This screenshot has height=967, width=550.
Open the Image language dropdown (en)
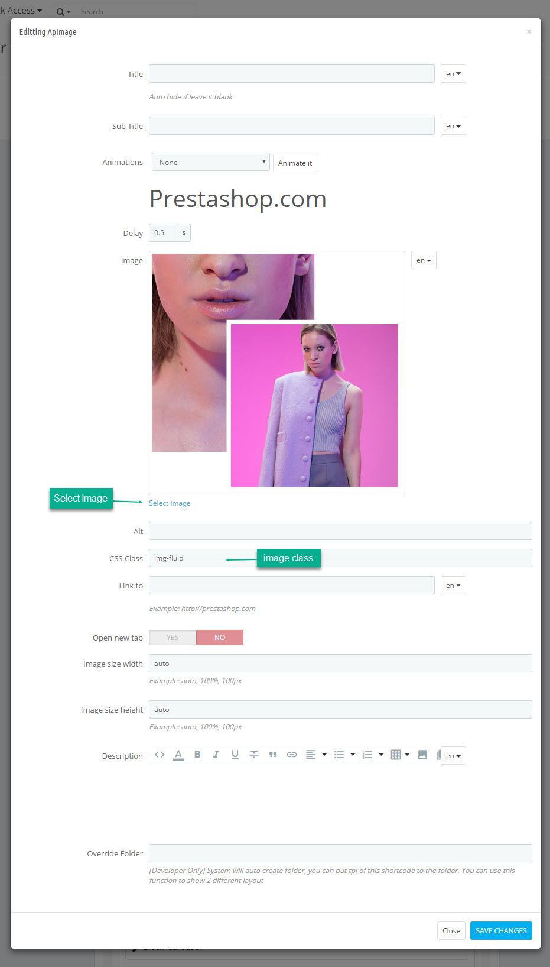pyautogui.click(x=424, y=260)
